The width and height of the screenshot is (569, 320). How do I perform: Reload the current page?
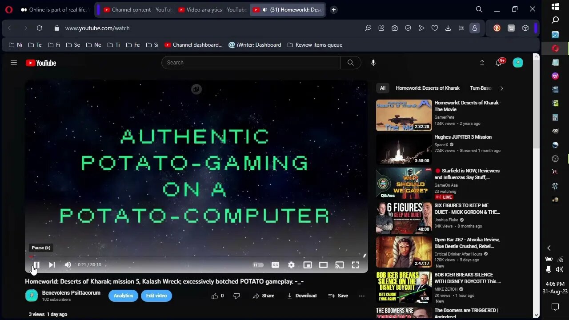(40, 28)
